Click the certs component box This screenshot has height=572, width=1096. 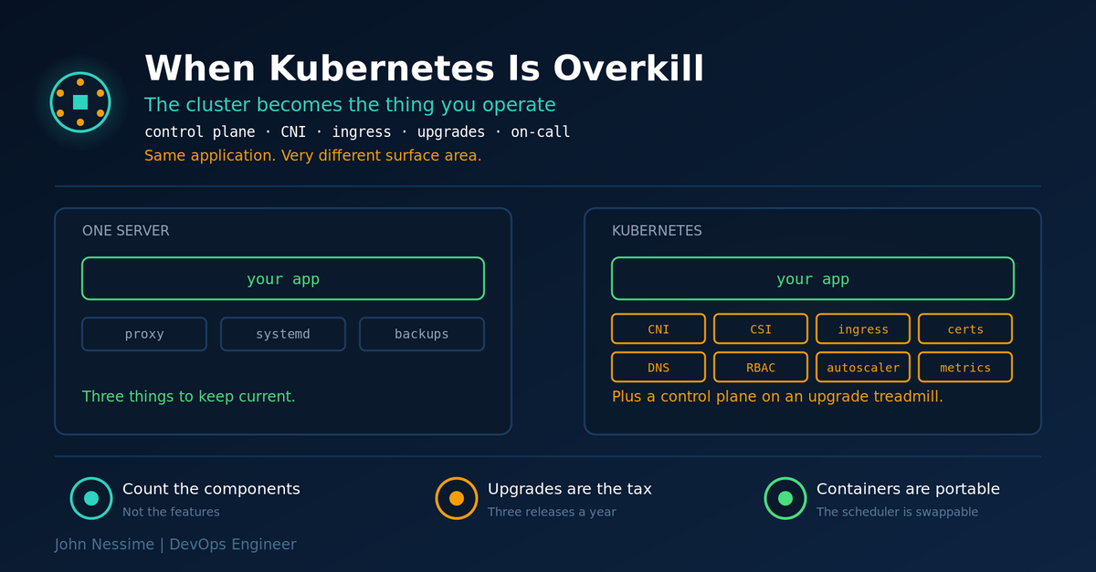point(965,328)
